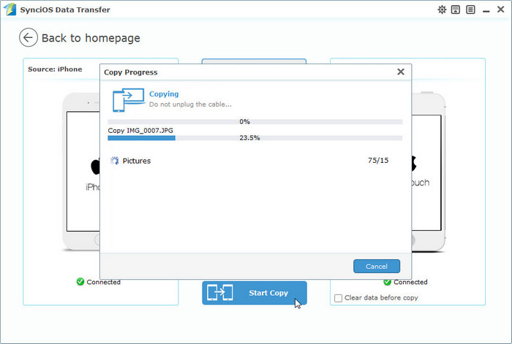The height and width of the screenshot is (344, 512).
Task: Enable Clear data before copy checkbox
Action: (x=338, y=298)
